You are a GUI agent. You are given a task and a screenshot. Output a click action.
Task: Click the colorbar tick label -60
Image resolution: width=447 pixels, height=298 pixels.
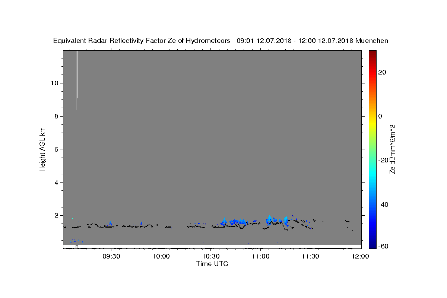tap(383, 247)
